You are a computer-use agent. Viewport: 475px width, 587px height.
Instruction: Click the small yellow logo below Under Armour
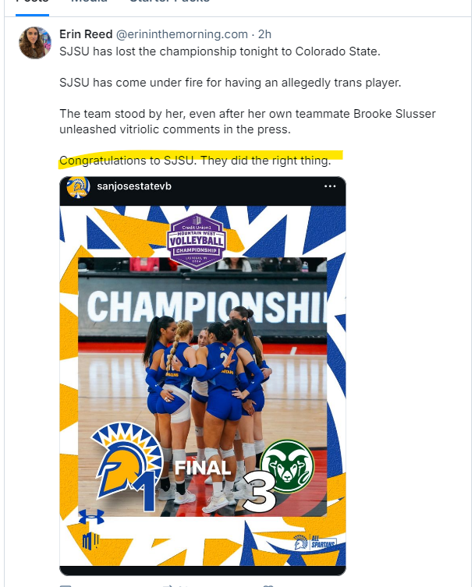click(x=88, y=540)
